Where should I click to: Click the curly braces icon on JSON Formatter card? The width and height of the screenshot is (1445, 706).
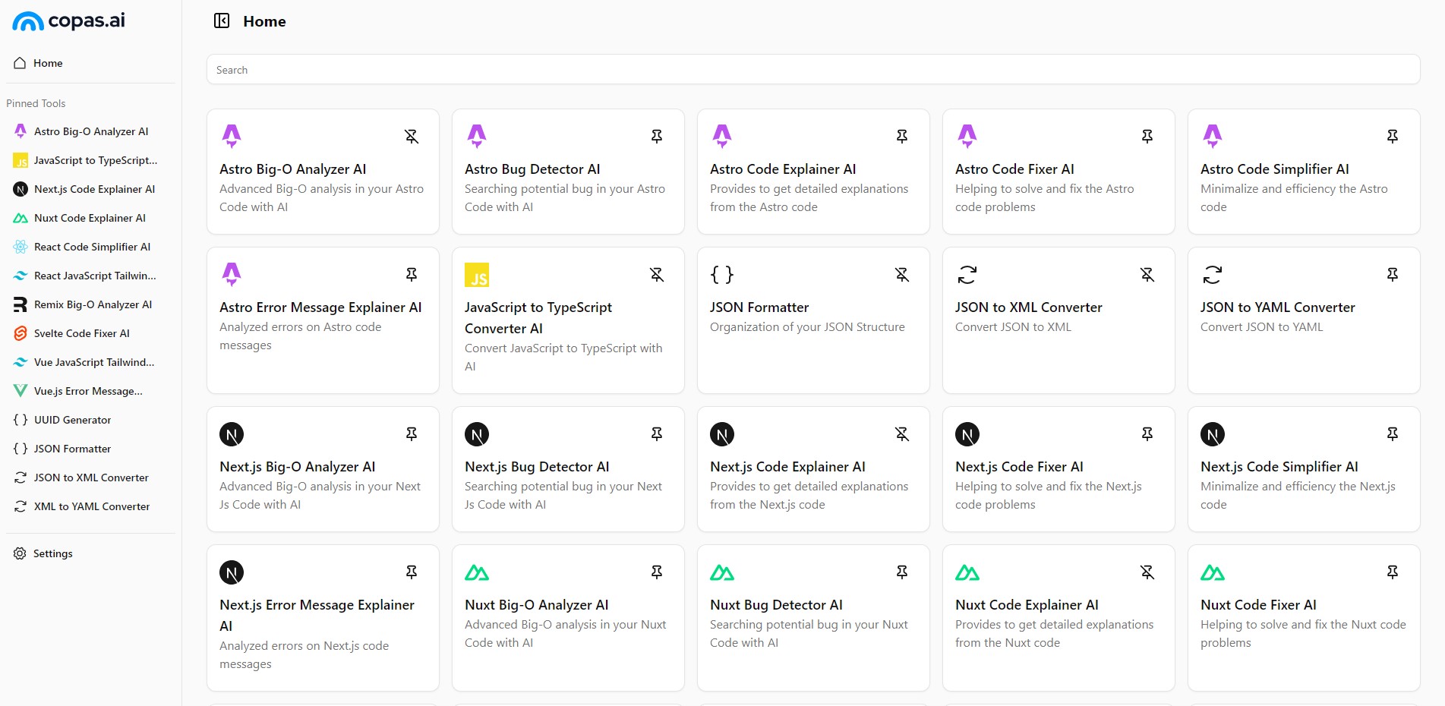click(721, 275)
